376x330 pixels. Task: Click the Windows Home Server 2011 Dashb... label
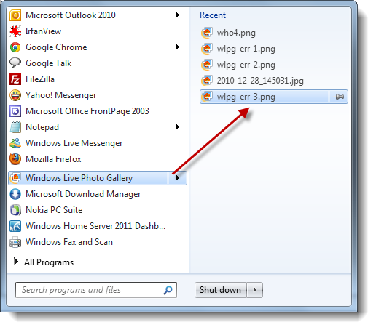[x=95, y=226]
